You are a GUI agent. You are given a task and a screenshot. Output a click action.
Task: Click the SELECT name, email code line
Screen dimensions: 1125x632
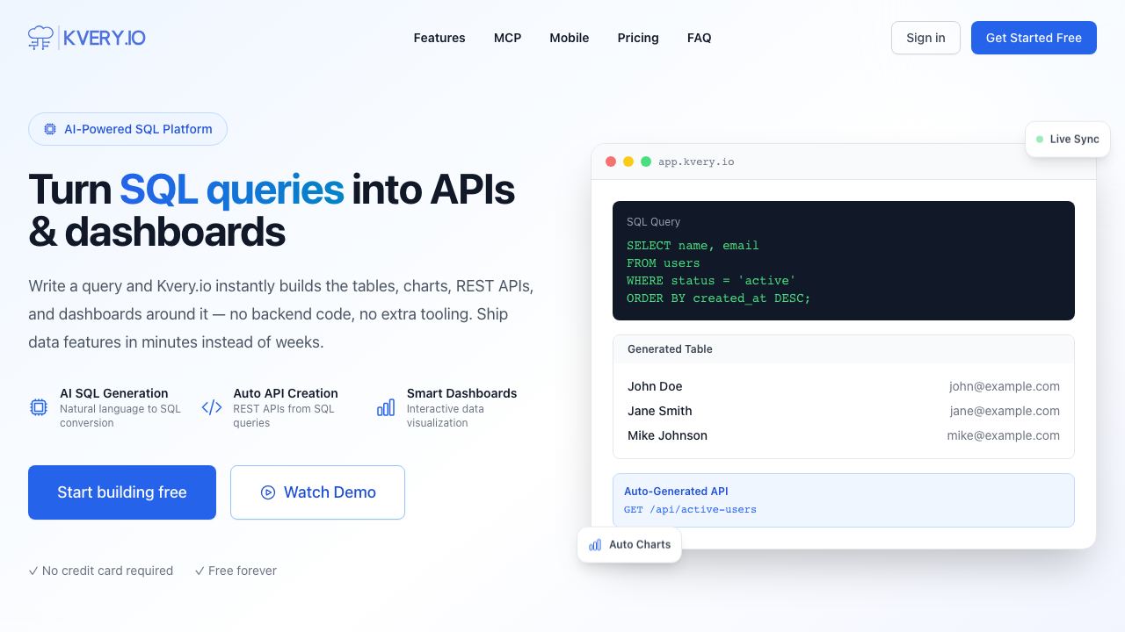693,246
